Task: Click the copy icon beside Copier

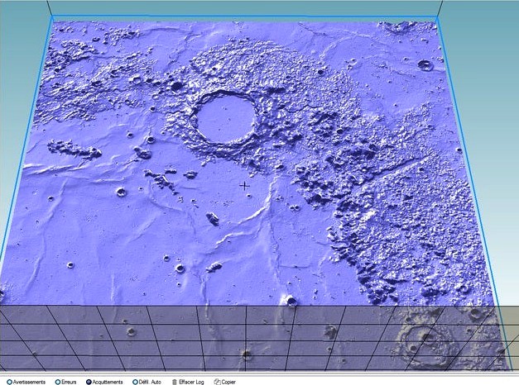Action: click(x=217, y=382)
